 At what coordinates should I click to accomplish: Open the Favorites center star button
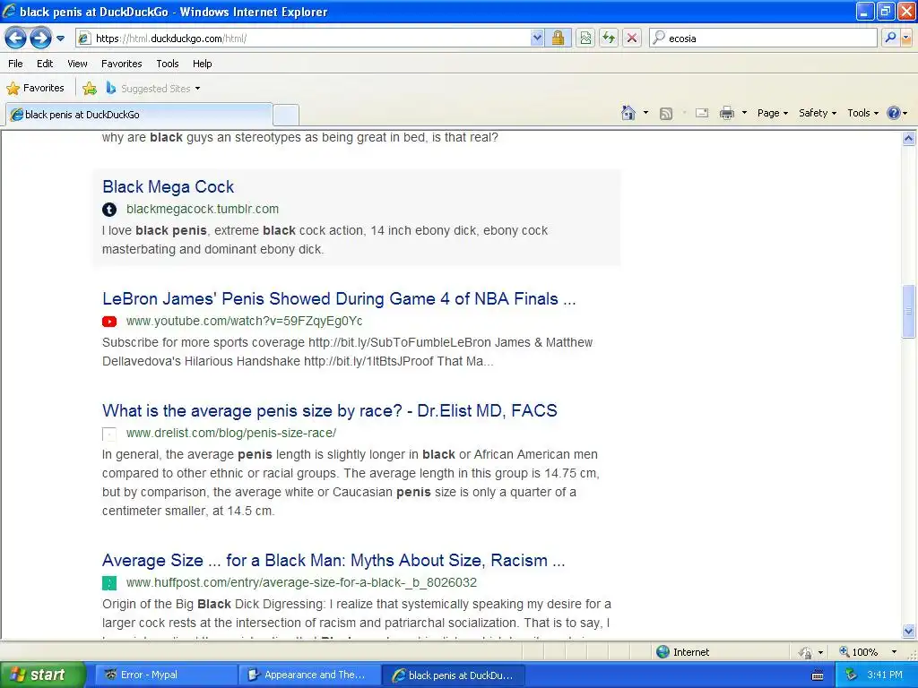(x=35, y=89)
